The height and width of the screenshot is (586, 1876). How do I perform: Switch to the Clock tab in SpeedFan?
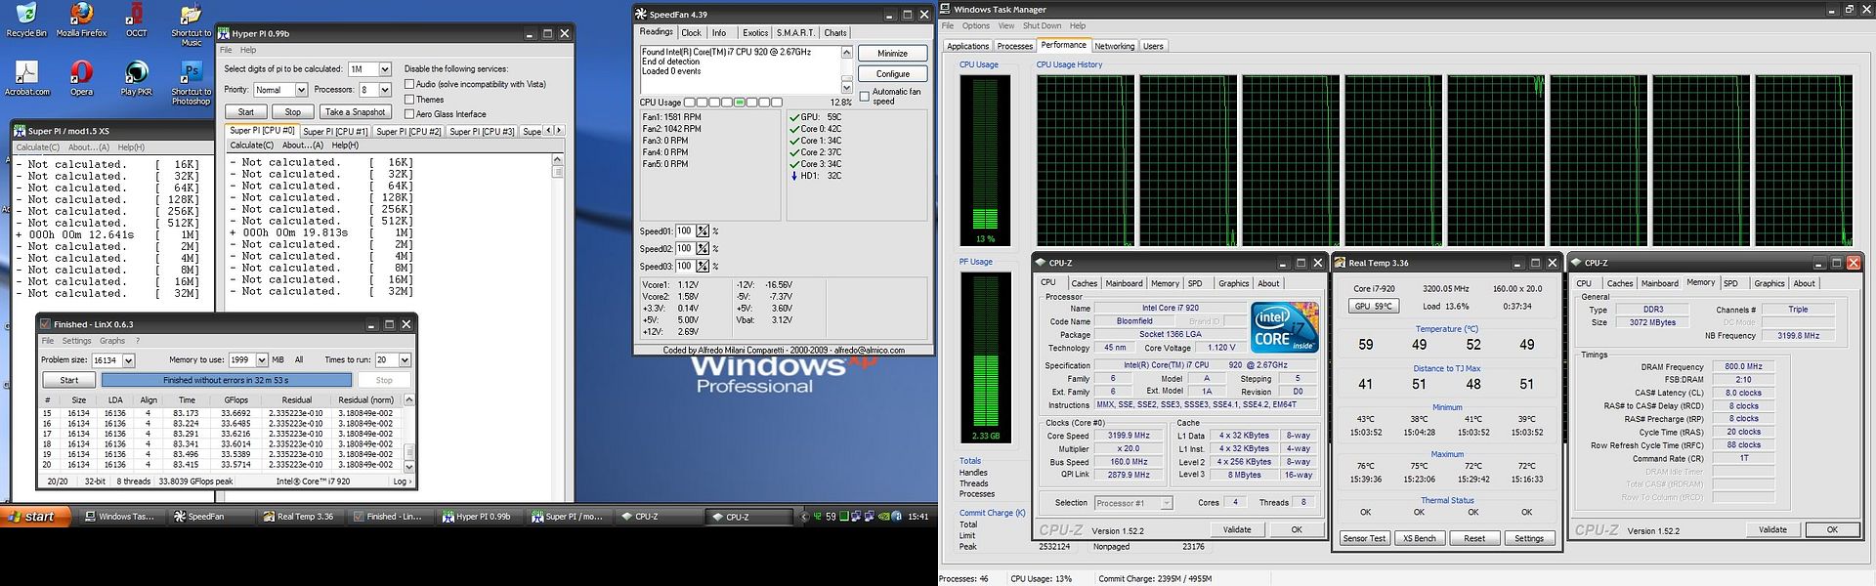[692, 32]
